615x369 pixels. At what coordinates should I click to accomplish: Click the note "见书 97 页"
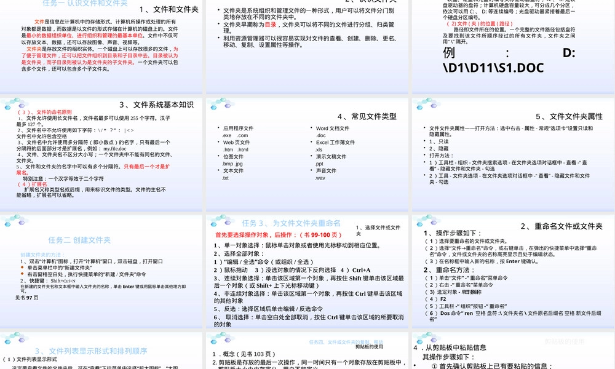click(x=26, y=298)
